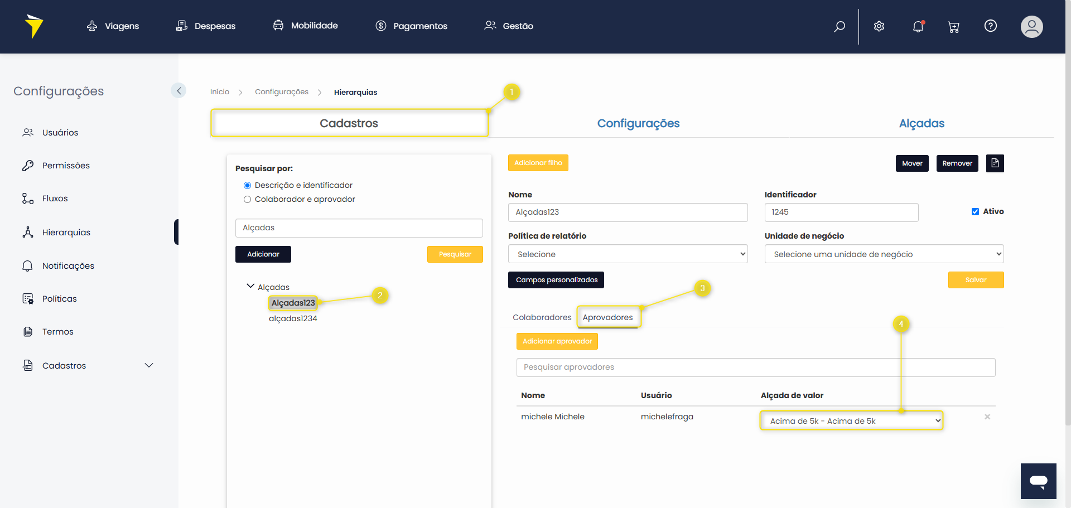Click the Adicionar aprovador button
This screenshot has width=1071, height=508.
557,341
